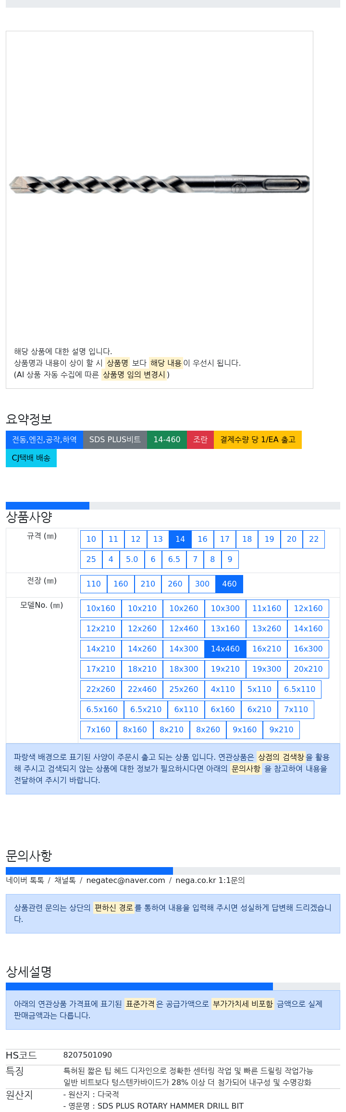Open the SDS PLUS비트 tag
The image size is (346, 1112).
pos(115,440)
